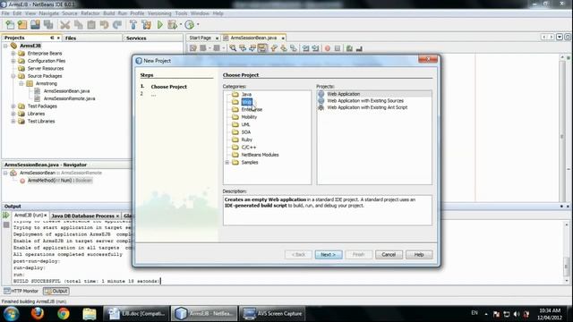Expand the Configuration Files folder
Viewport: 573px width, 322px height.
[13, 61]
